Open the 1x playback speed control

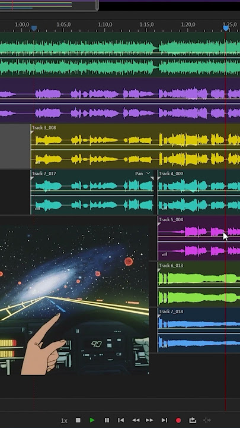[x=64, y=420]
